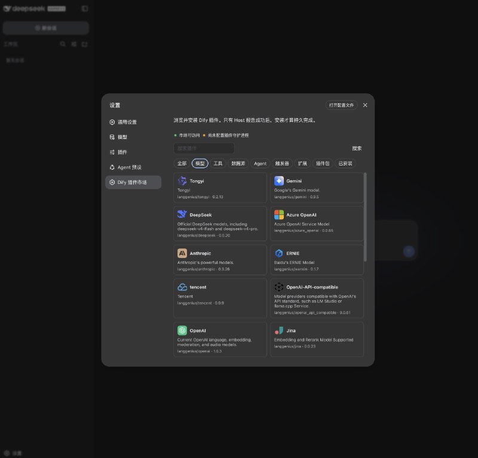478x458 pixels.
Task: Click 'langgenius/tencent · 0.0.9' version text
Action: (x=201, y=303)
